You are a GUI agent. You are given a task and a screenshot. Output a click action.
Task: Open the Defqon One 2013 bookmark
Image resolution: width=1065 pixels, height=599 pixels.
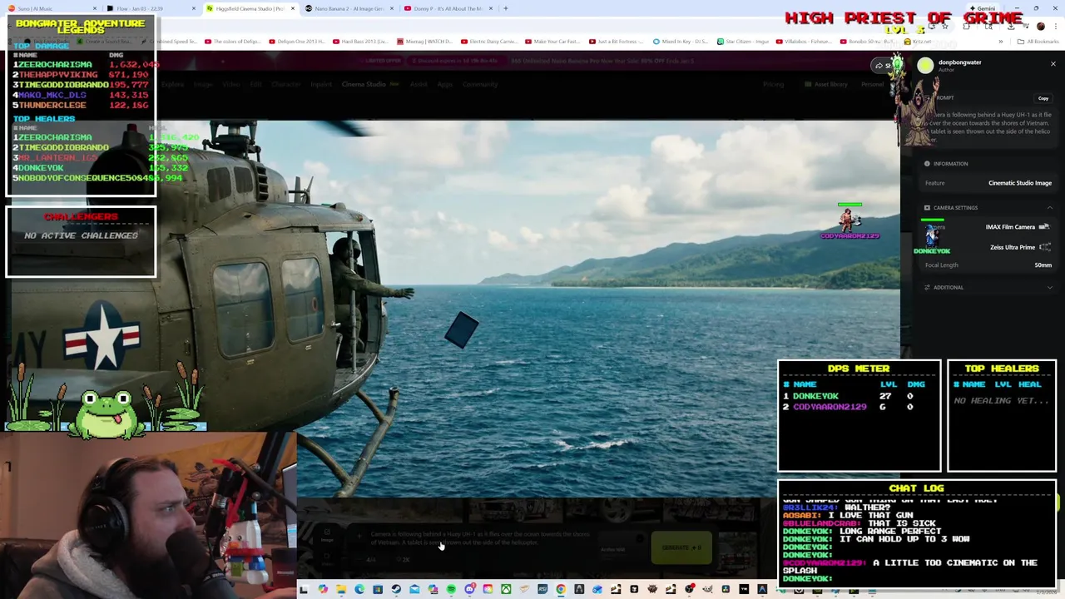point(296,42)
